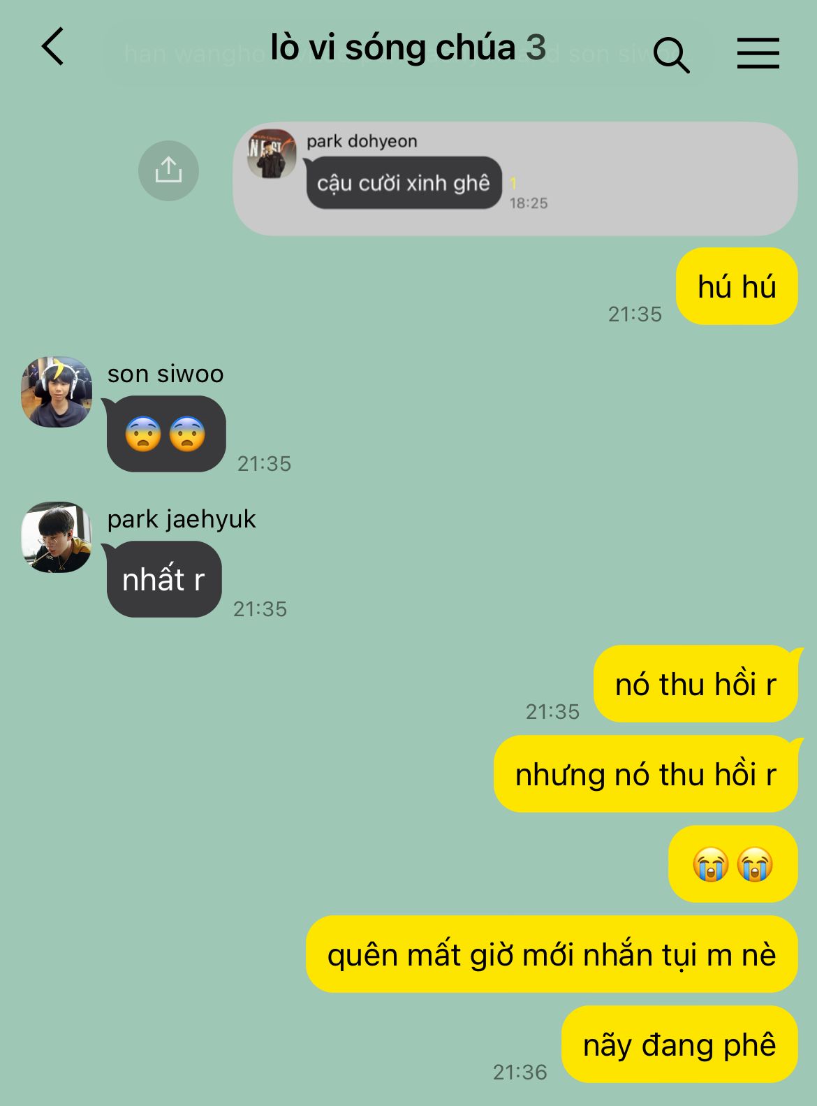
Task: Select the 'nhưng nó thu hồi r' message
Action: click(x=645, y=774)
